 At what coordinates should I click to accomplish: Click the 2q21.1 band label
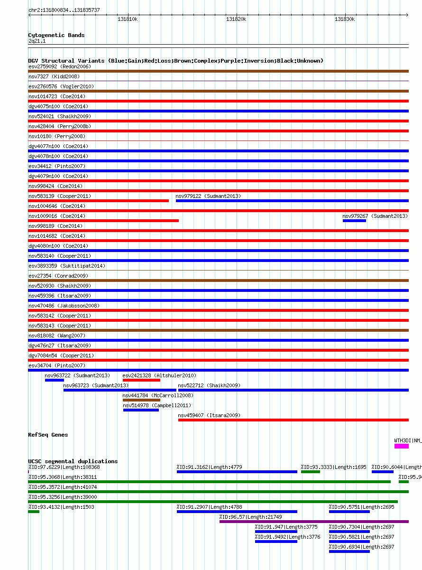click(37, 41)
